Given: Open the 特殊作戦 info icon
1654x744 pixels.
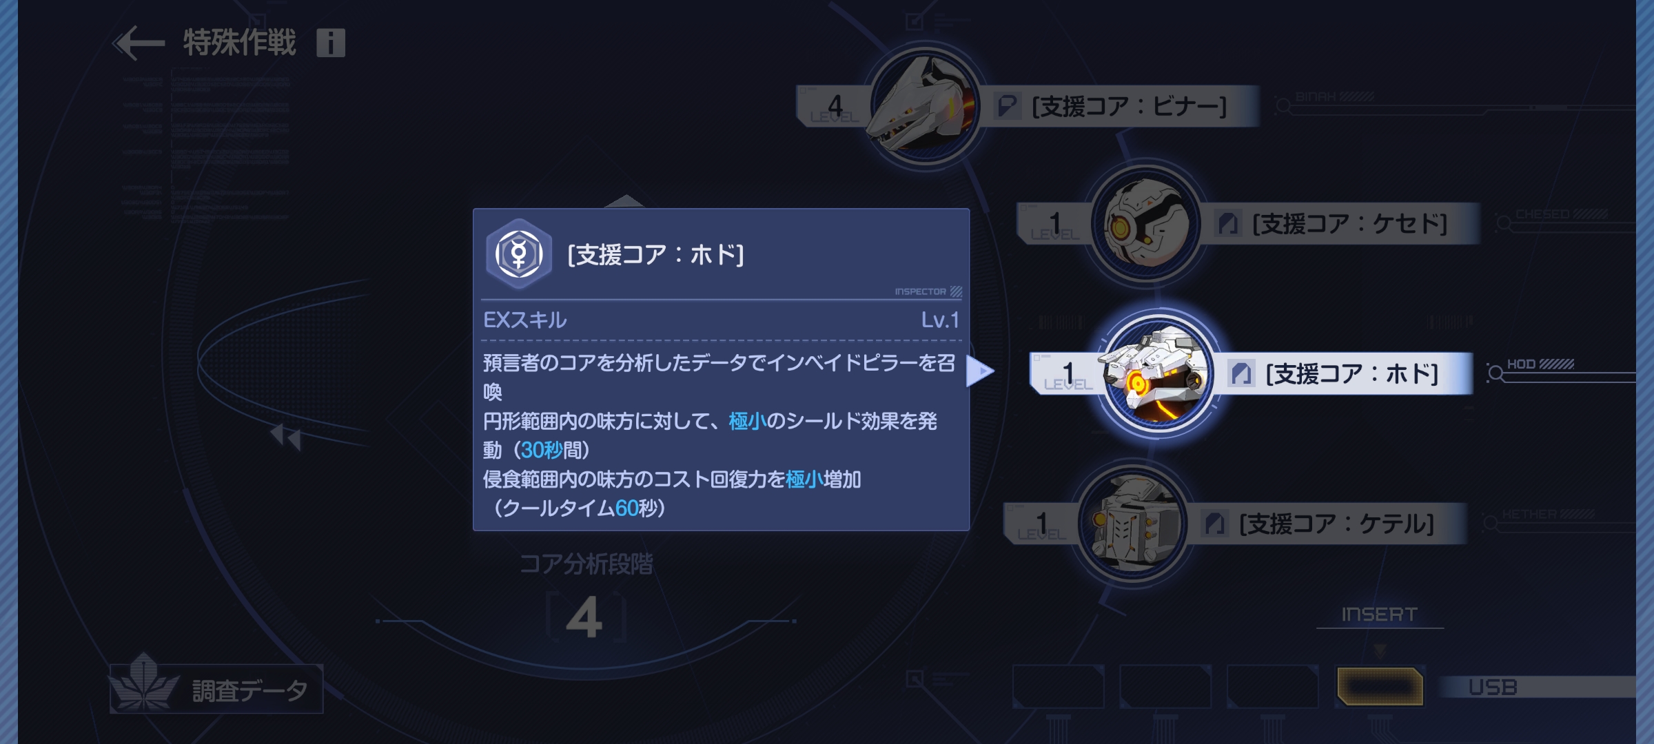Looking at the screenshot, I should click(331, 43).
